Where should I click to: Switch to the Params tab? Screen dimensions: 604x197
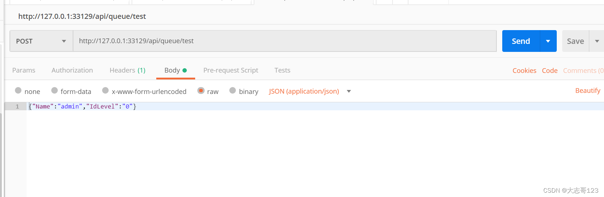(24, 70)
